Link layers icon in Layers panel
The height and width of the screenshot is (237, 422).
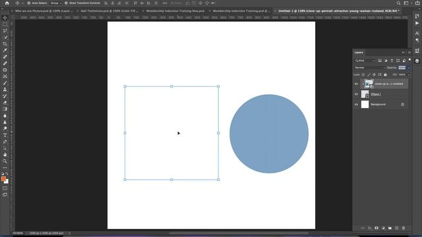(x=363, y=228)
